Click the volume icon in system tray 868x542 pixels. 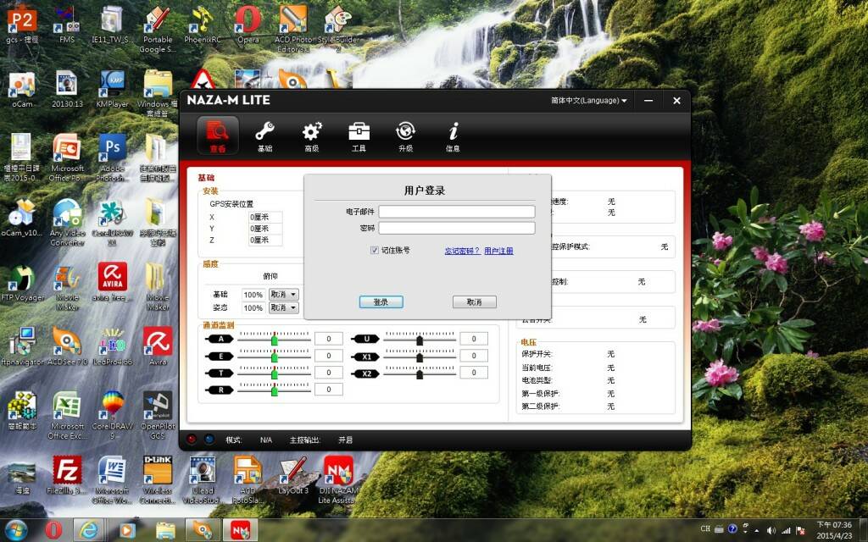click(x=771, y=530)
